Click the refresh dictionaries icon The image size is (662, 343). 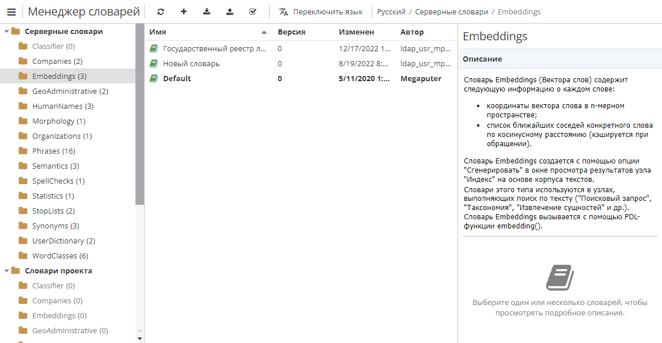[160, 12]
